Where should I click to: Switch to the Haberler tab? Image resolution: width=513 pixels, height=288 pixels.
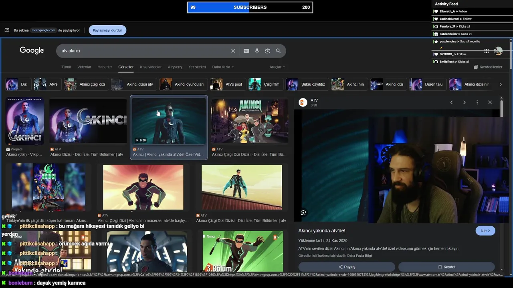105,67
